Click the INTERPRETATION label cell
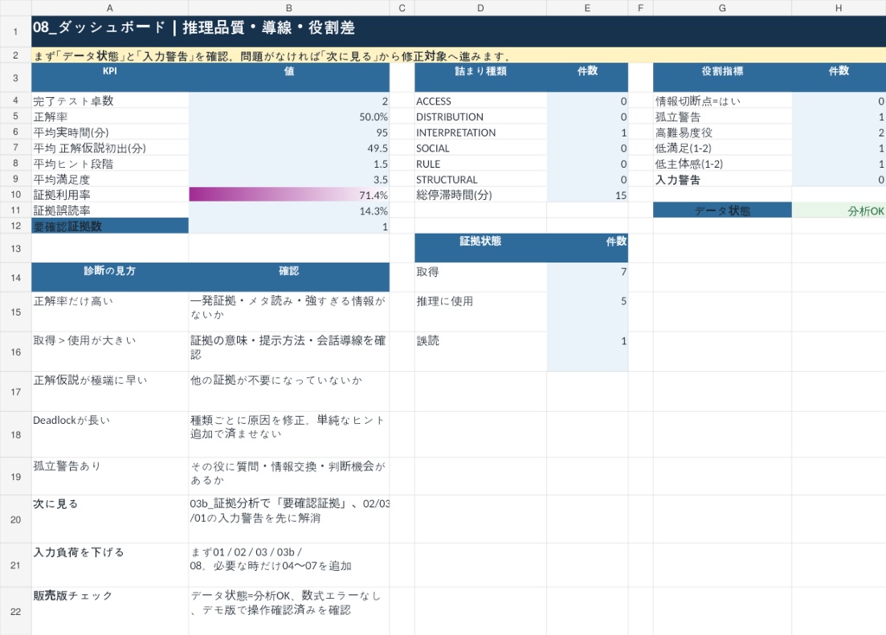This screenshot has height=635, width=886. tap(480, 132)
